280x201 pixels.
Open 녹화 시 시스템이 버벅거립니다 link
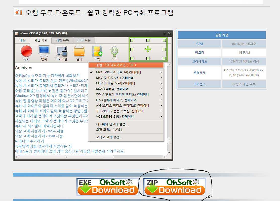(40, 126)
